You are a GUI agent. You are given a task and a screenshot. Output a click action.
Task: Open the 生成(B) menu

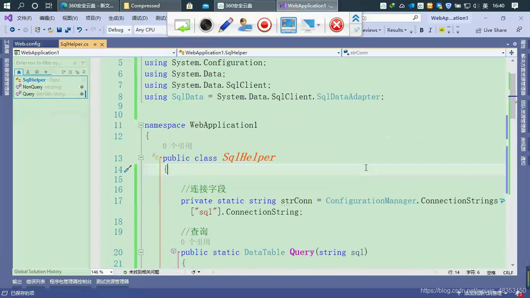[x=116, y=18]
